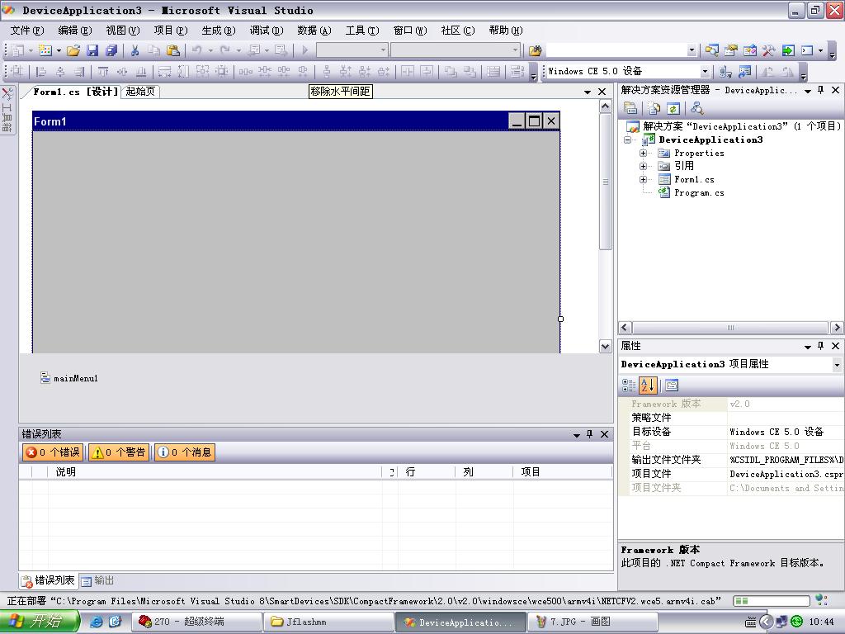Click the designer vertical scrollbar thumb
845x634 pixels.
605,182
